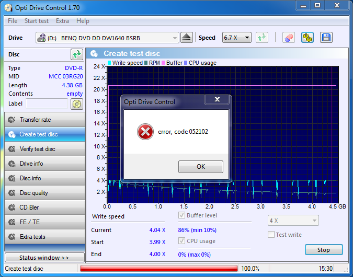Toggle the Buffer level checkbox
Viewport: 353px width, 277px height.
click(181, 215)
